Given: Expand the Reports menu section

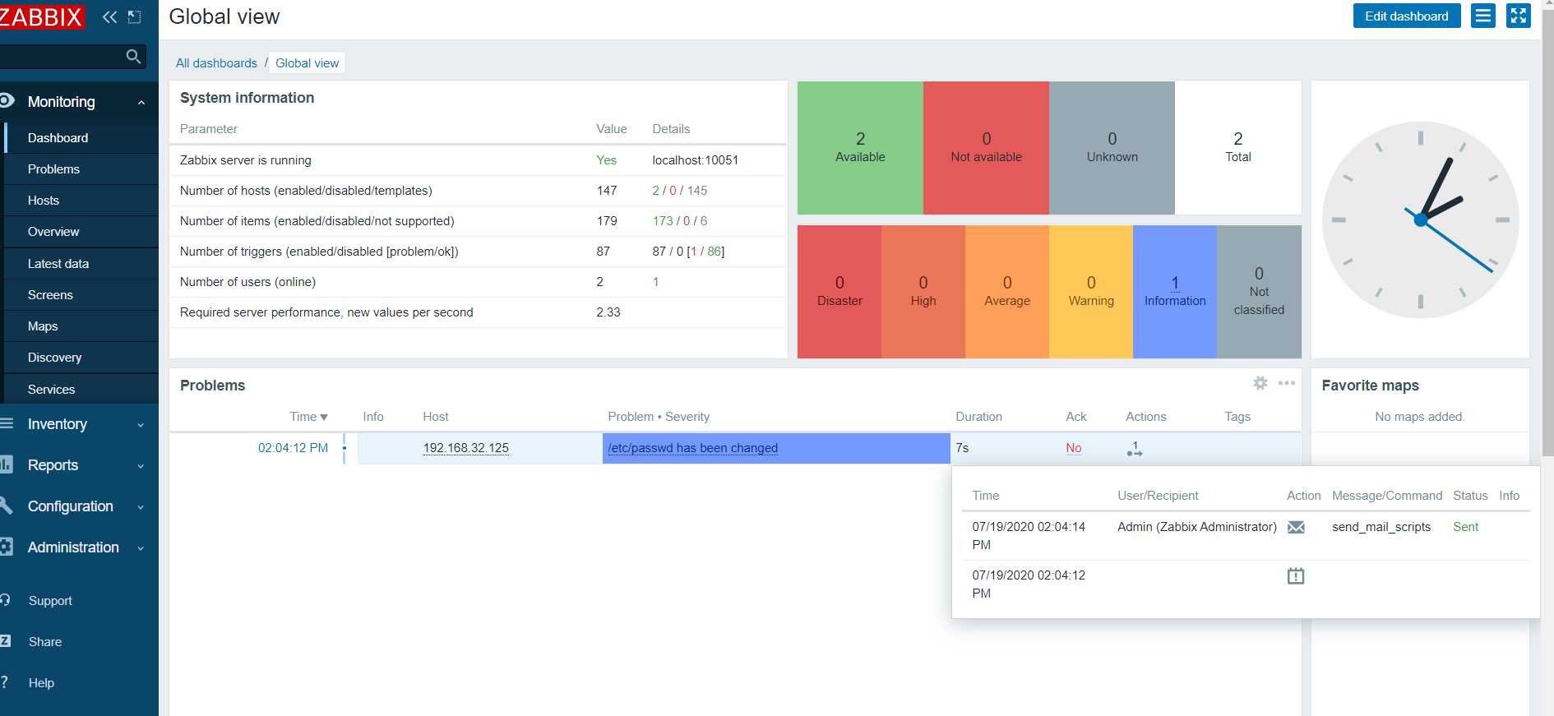Looking at the screenshot, I should 141,466.
